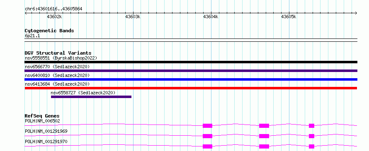Click the nsv6400810 blue variant bar

pyautogui.click(x=191, y=79)
